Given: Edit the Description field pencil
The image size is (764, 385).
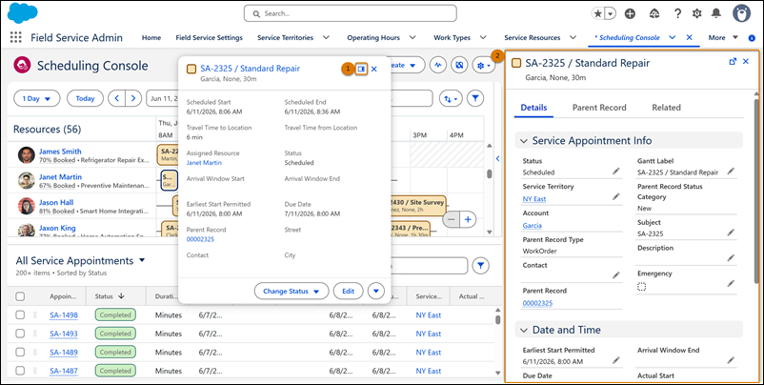Looking at the screenshot, I should [x=731, y=258].
